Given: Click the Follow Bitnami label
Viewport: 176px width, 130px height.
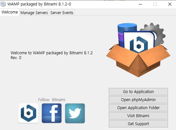Looking at the screenshot, I should click(52, 100).
